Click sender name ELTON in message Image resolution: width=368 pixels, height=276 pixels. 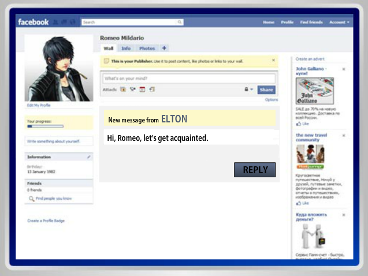174,119
